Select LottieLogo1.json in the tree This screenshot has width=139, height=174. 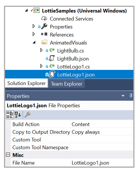(x=76, y=75)
